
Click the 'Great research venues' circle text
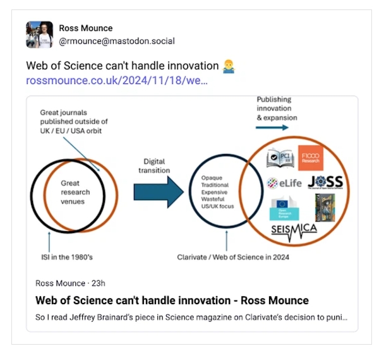click(x=75, y=193)
